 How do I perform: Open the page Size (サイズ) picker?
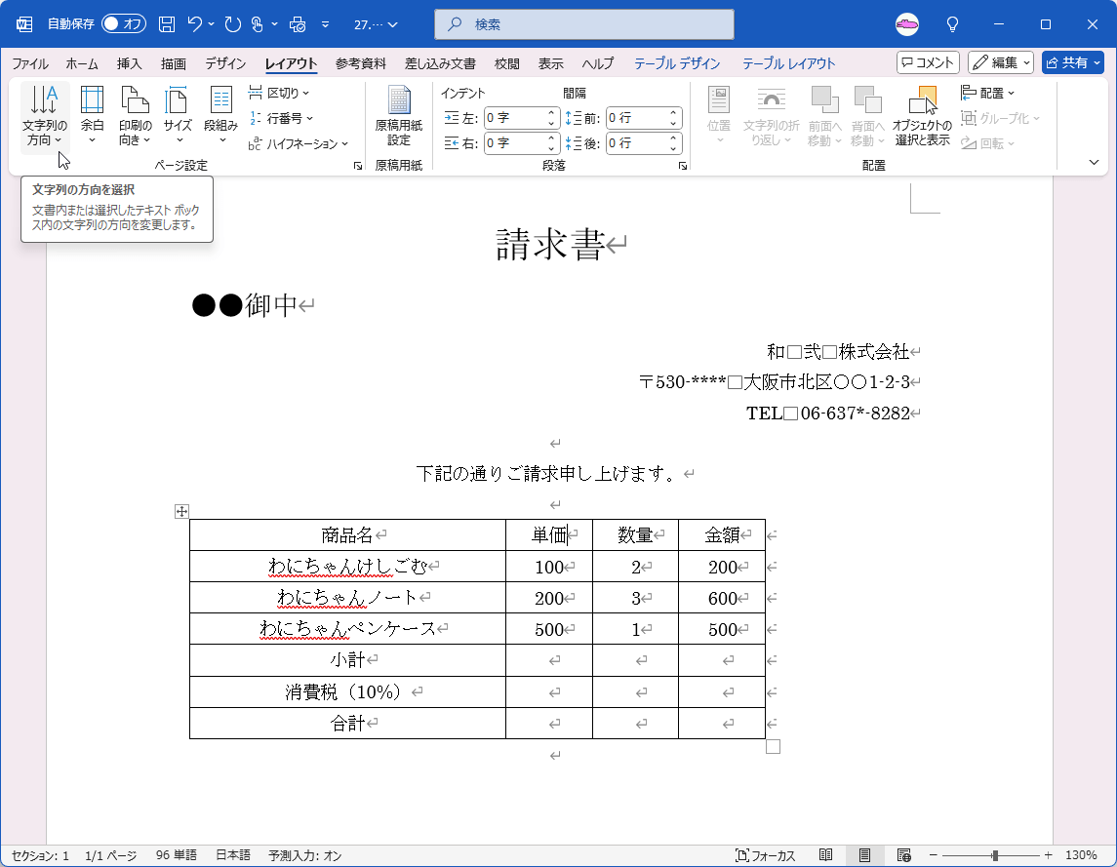[x=176, y=115]
